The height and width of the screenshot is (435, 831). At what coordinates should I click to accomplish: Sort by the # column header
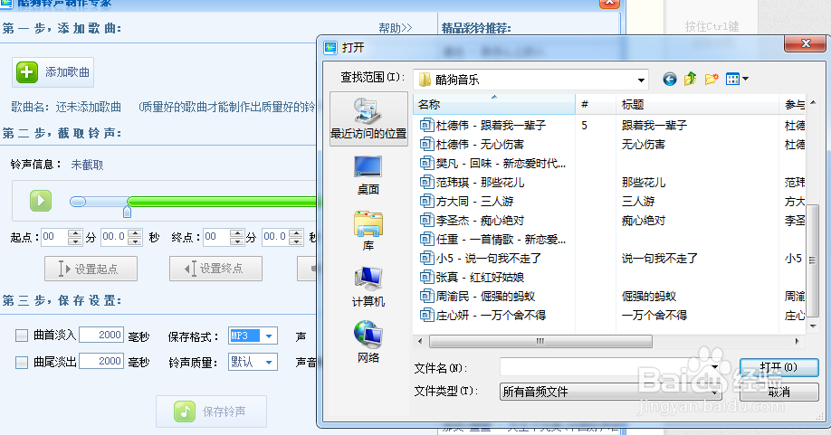click(596, 105)
